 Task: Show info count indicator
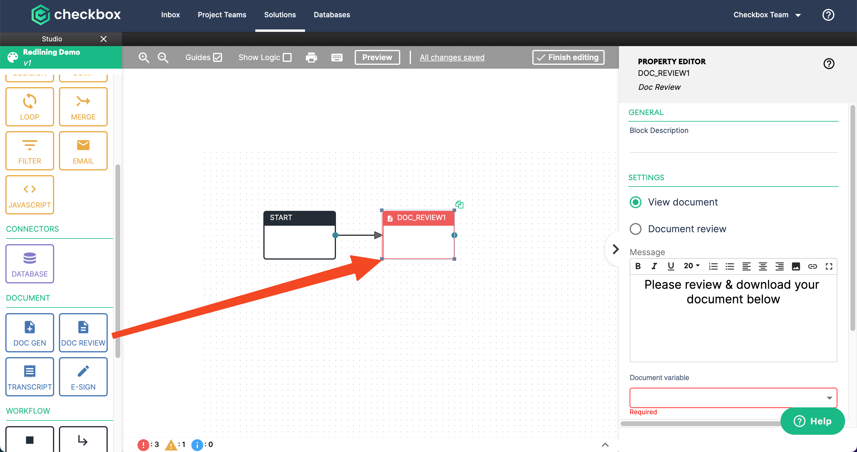click(202, 445)
